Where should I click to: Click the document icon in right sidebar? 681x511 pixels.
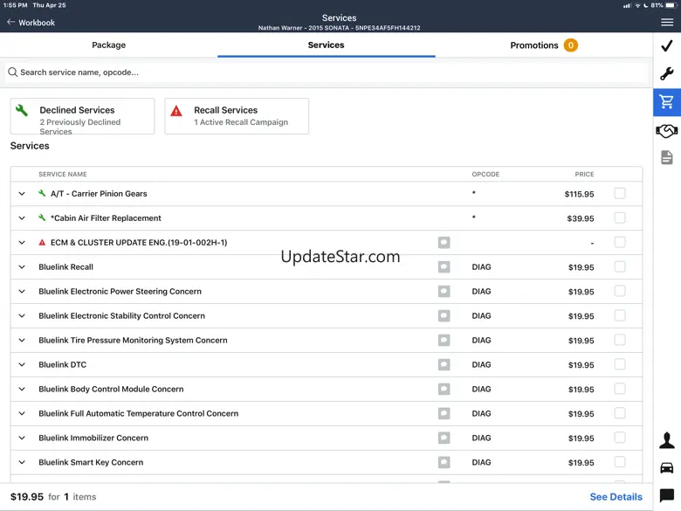point(667,158)
